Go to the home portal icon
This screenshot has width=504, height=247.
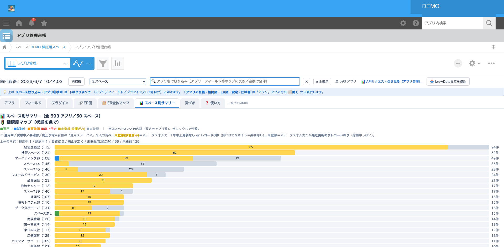[x=19, y=23]
